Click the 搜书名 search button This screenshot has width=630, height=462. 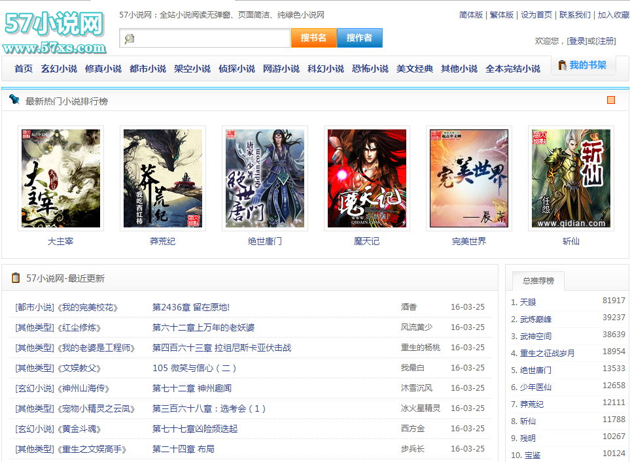(314, 38)
